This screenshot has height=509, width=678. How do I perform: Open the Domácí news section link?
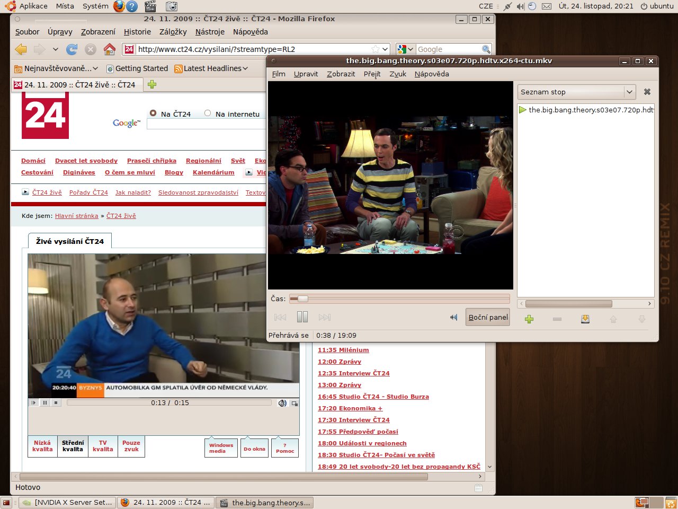[33, 161]
